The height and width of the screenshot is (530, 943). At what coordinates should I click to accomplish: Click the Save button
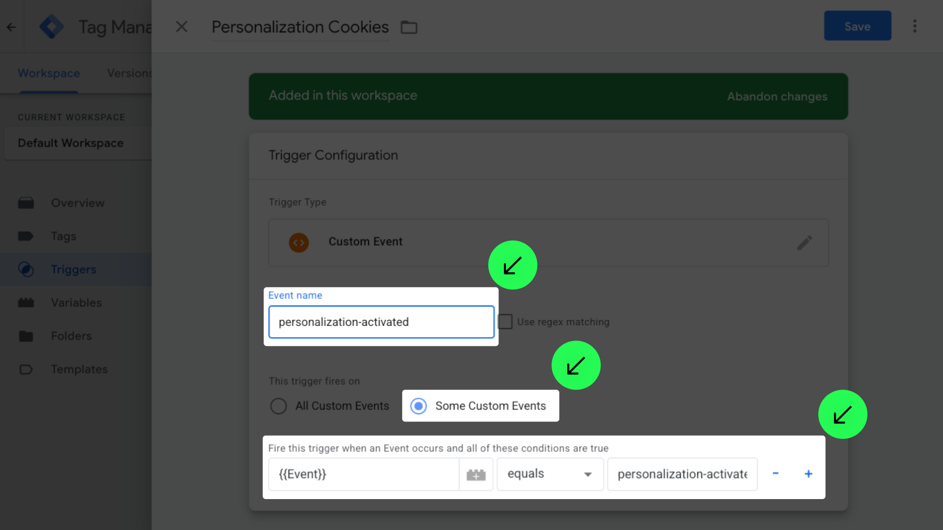pos(857,26)
